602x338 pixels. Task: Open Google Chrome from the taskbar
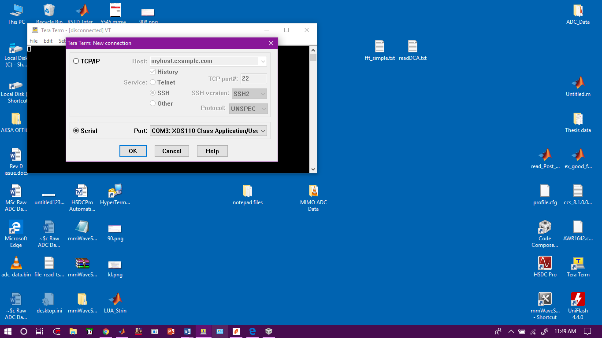point(106,331)
